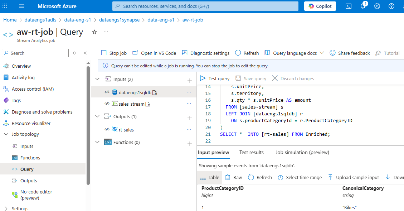The width and height of the screenshot is (404, 211).
Task: Click the ProductCategoryID column header
Action: [x=222, y=188]
